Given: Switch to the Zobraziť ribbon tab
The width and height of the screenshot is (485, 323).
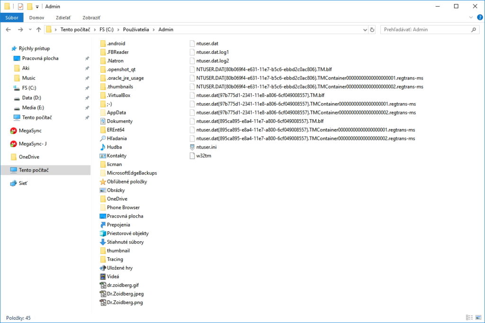Looking at the screenshot, I should (91, 17).
